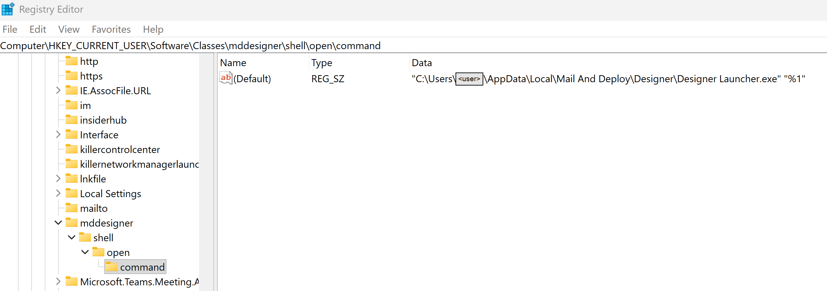Image resolution: width=827 pixels, height=291 pixels.
Task: Click the insiderhub folder icon
Action: (71, 120)
